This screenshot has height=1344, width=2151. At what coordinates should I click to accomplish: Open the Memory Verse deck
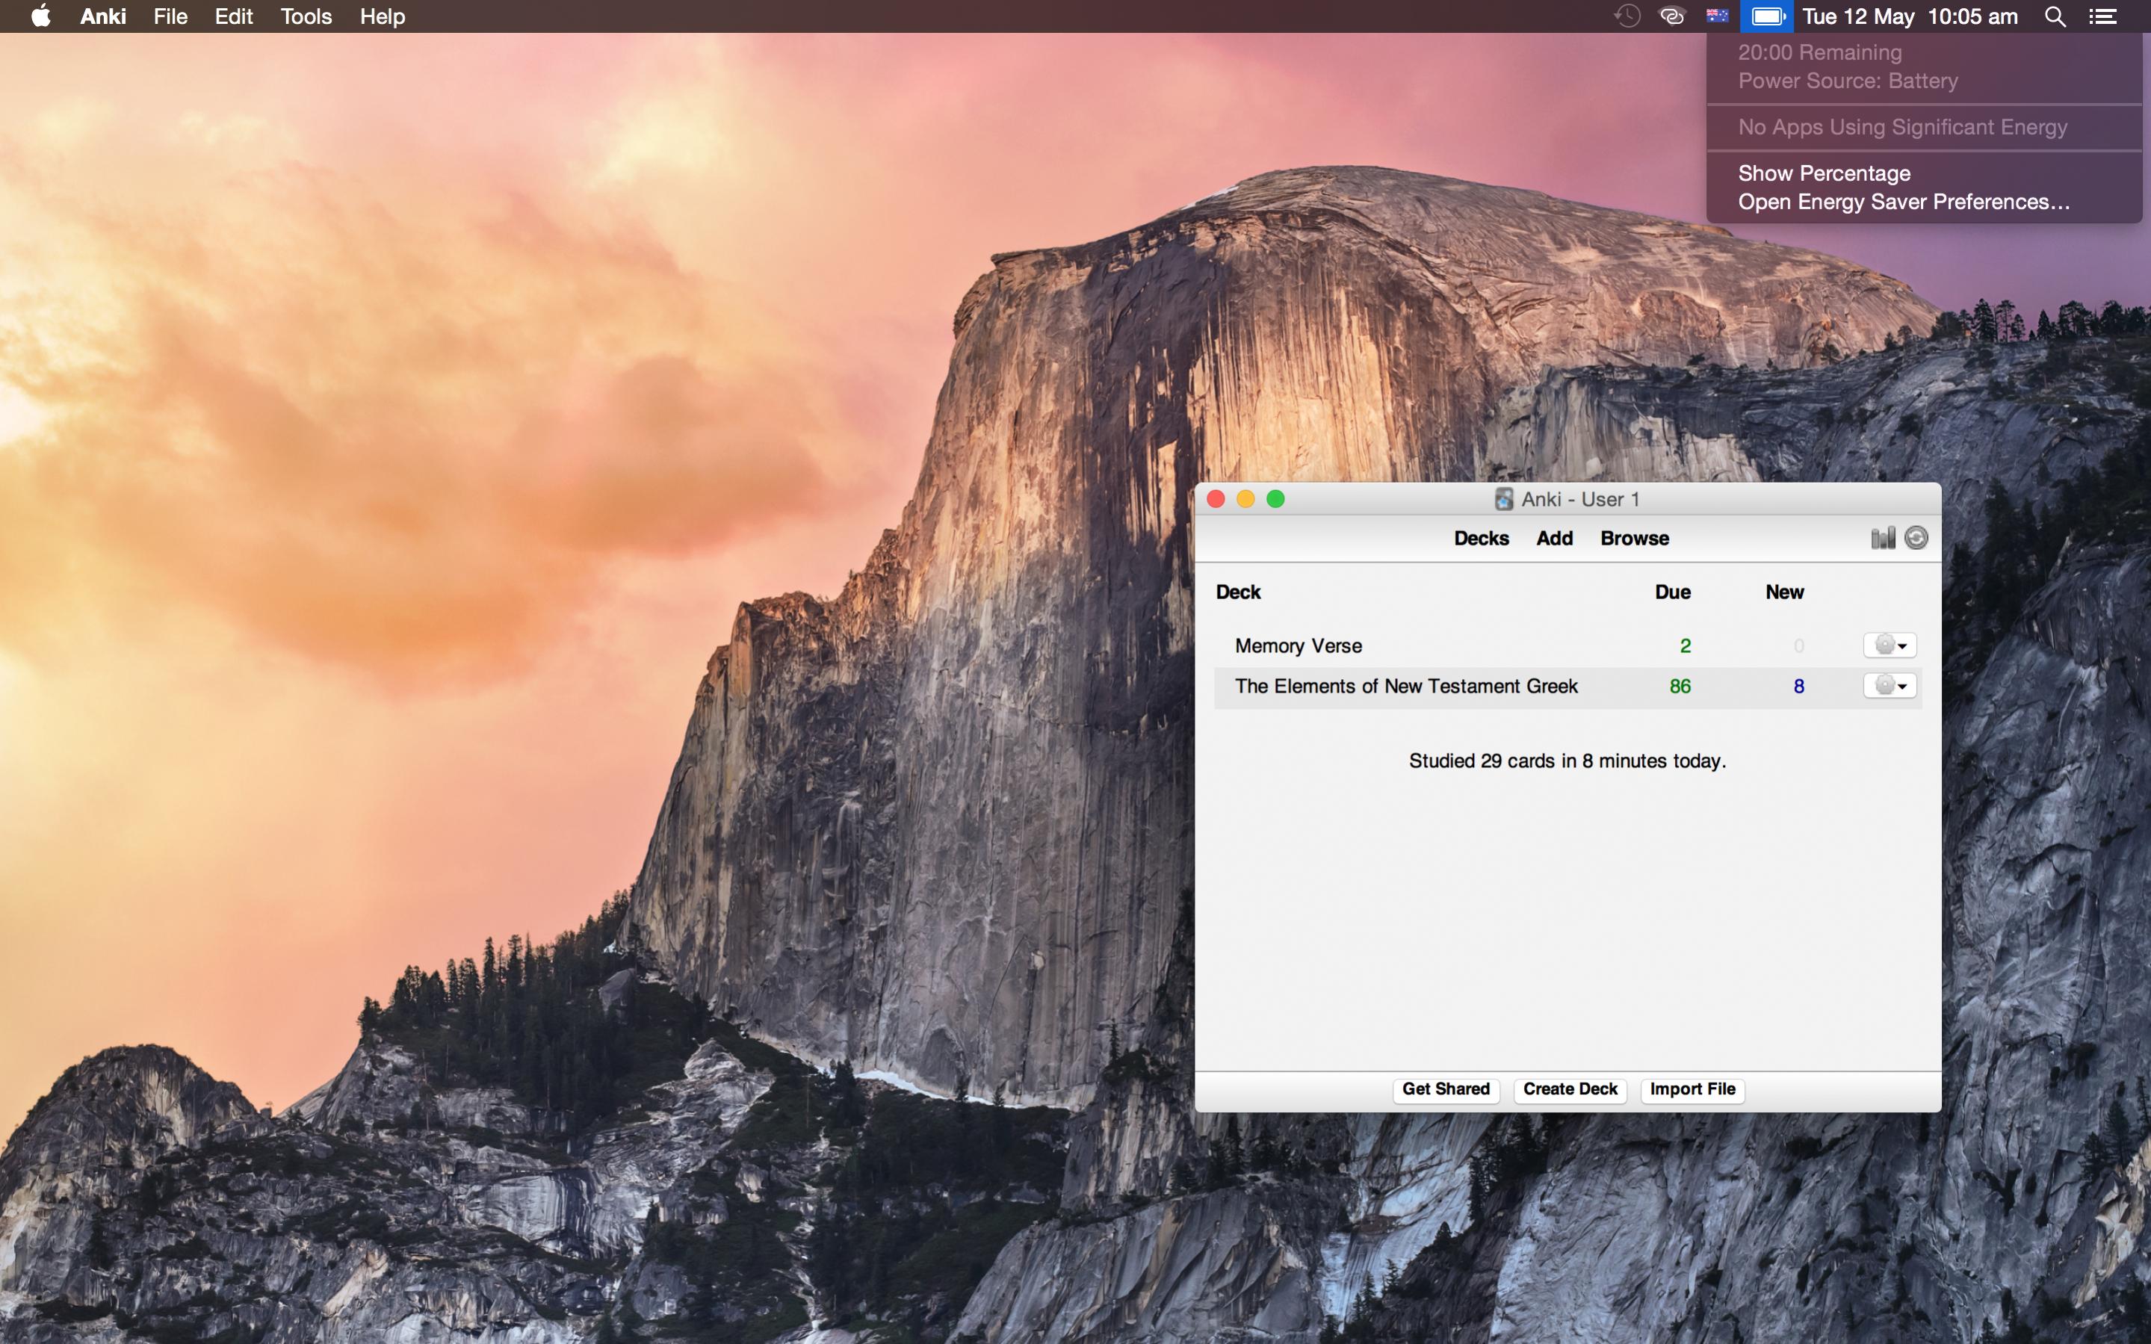click(x=1298, y=645)
